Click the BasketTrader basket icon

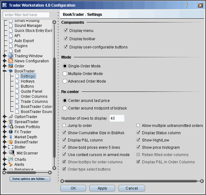click(x=11, y=142)
